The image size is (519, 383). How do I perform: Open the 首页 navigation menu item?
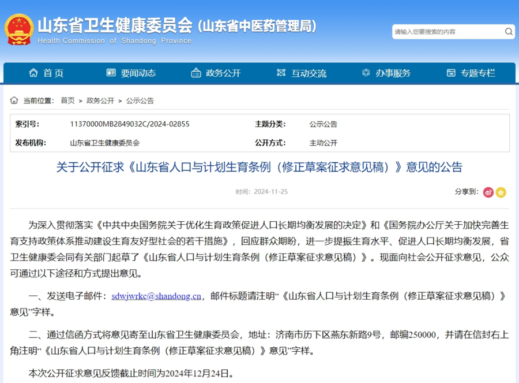tap(53, 73)
